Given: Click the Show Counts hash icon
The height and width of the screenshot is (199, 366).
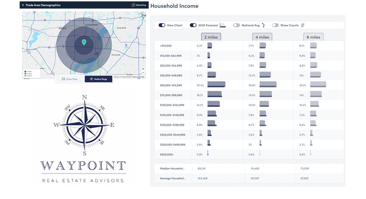Looking at the screenshot, I should click(302, 25).
